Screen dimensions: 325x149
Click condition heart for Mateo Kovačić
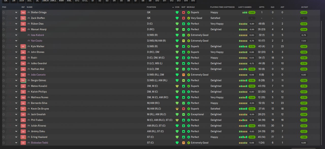click(177, 86)
